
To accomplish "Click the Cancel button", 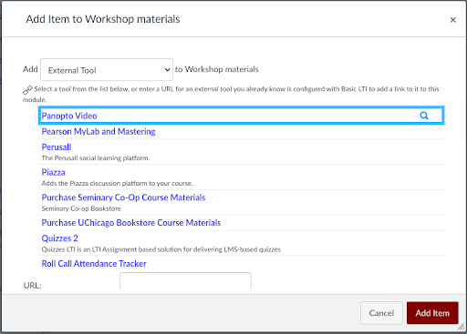I will [381, 313].
